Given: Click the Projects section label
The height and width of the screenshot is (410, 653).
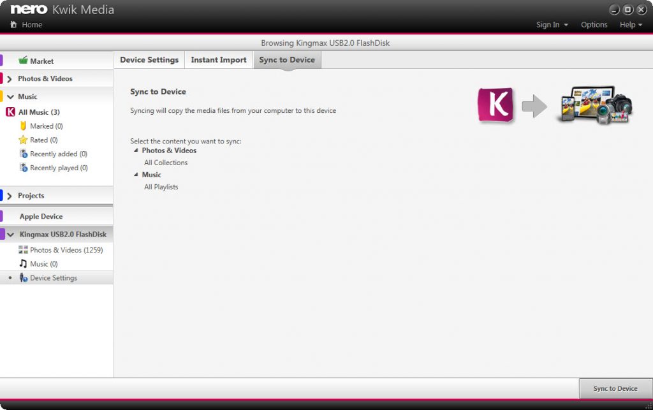Looking at the screenshot, I should (x=31, y=196).
